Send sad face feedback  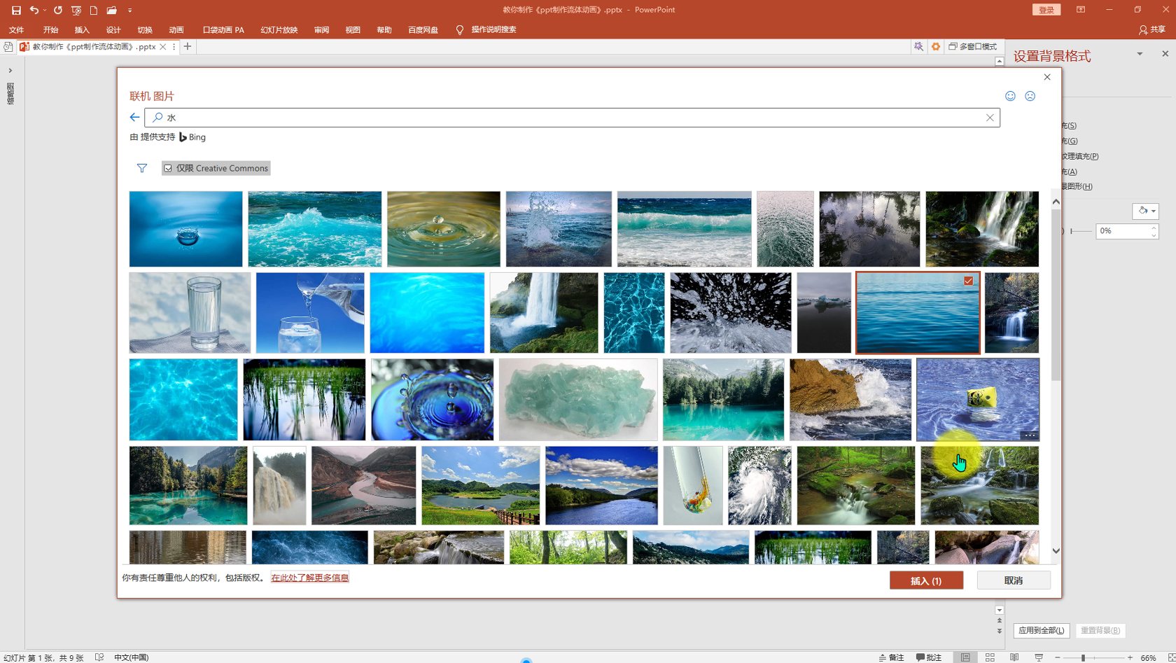1030,96
